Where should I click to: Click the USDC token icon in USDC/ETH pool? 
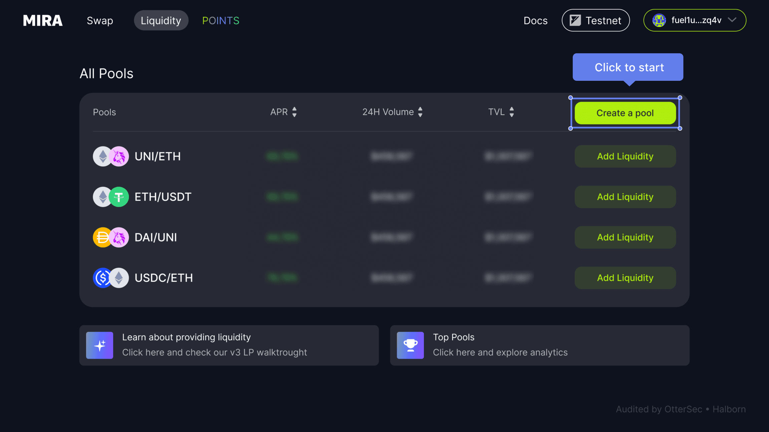click(102, 278)
